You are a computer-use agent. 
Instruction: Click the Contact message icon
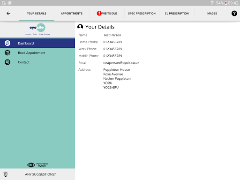coord(7,62)
